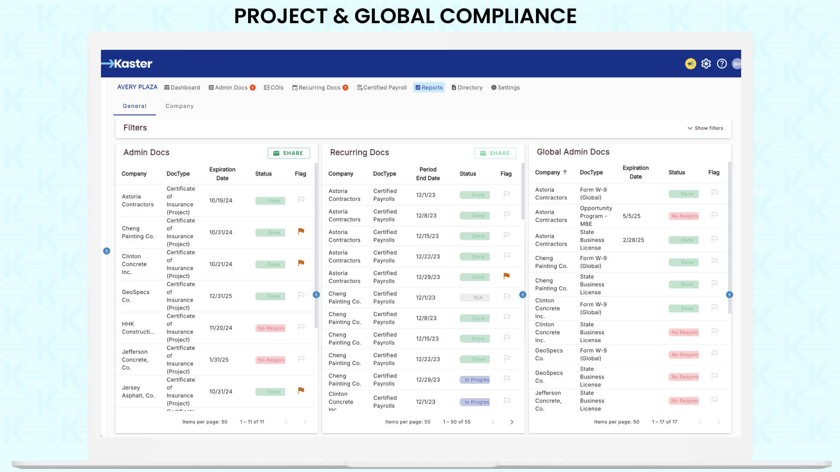This screenshot has height=472, width=840.
Task: Expand Show filters chevron
Action: [x=690, y=128]
